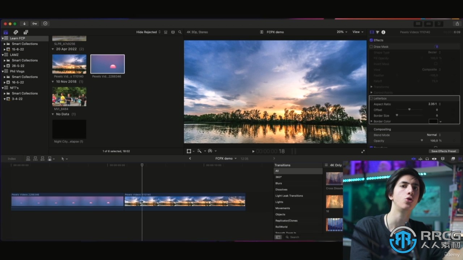Image resolution: width=463 pixels, height=260 pixels.
Task: Click the browser search magnifier icon
Action: [180, 32]
